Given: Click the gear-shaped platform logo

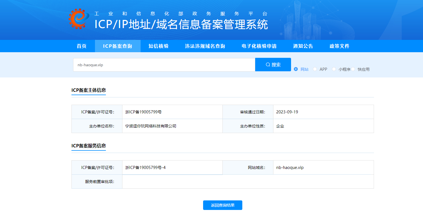Looking at the screenshot, I should point(79,19).
